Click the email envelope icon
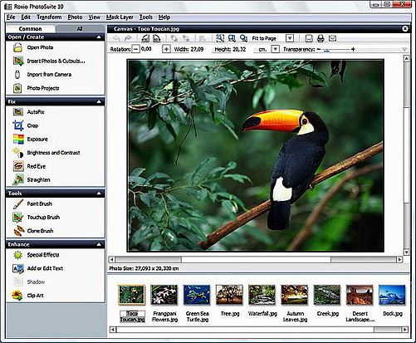 coord(332,38)
